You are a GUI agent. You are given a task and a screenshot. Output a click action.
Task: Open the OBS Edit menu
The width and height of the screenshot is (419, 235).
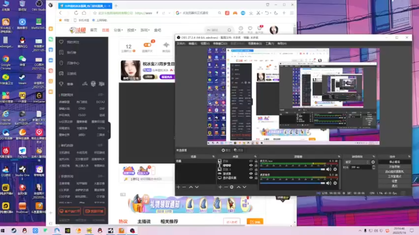193,43
